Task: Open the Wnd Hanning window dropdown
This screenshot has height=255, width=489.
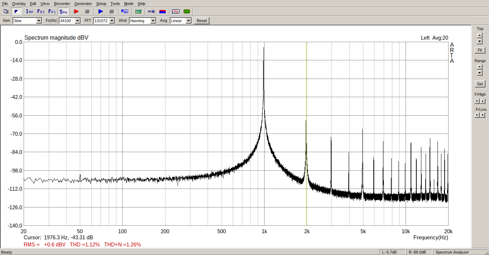Action: (153, 21)
